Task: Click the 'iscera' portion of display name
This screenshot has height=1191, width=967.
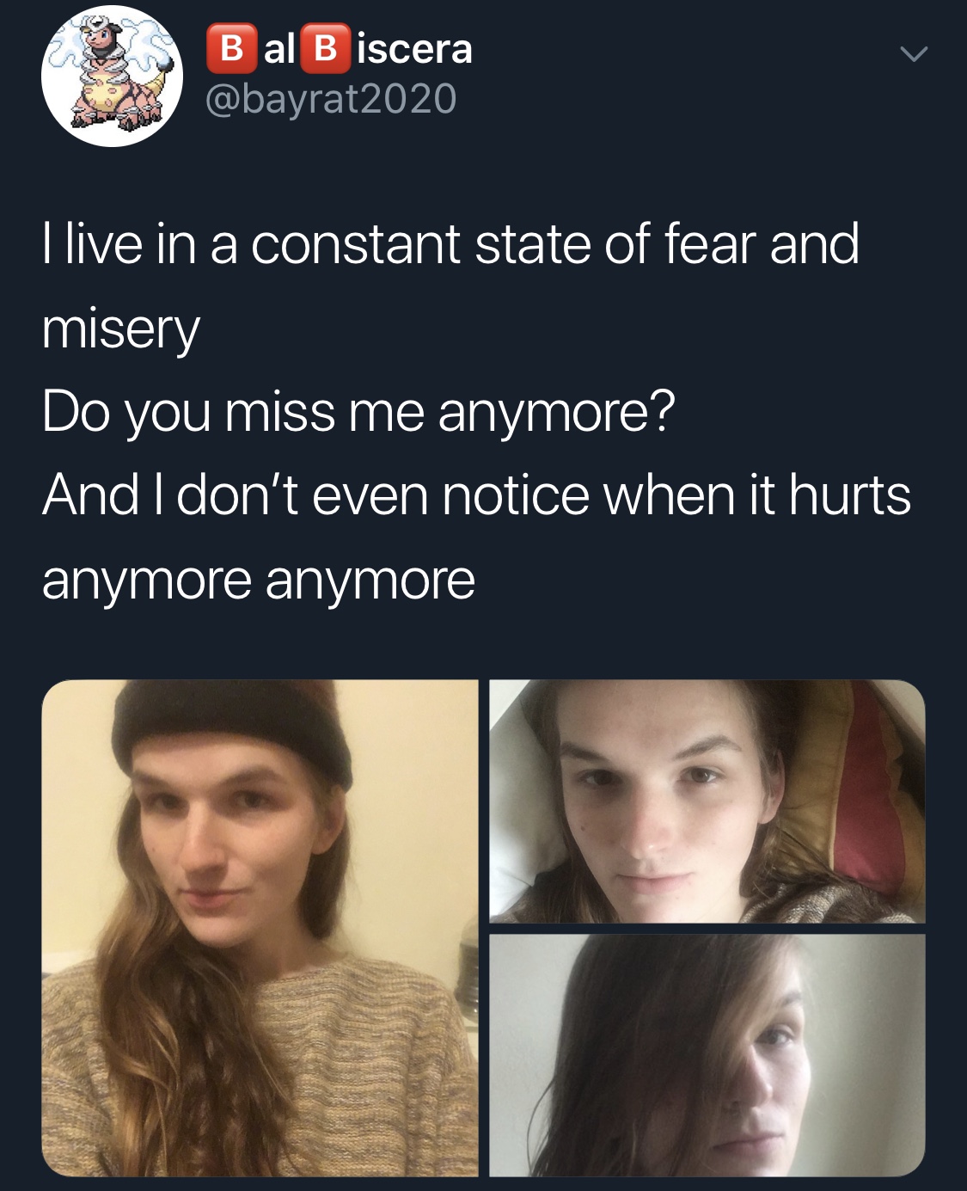Action: coord(414,49)
